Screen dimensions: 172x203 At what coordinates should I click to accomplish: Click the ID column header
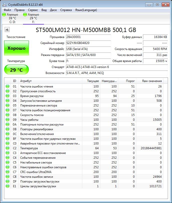[x=14, y=81]
